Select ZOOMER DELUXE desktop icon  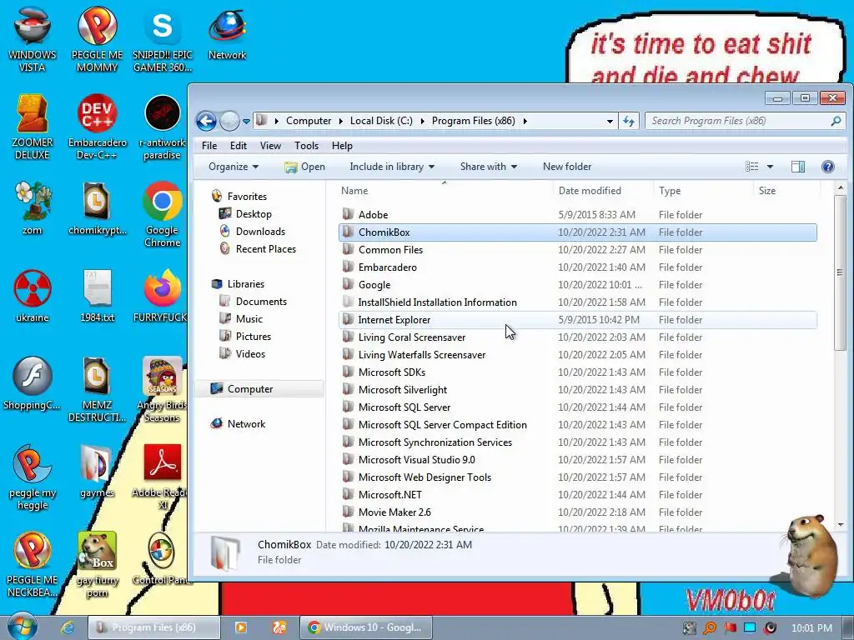(x=33, y=127)
